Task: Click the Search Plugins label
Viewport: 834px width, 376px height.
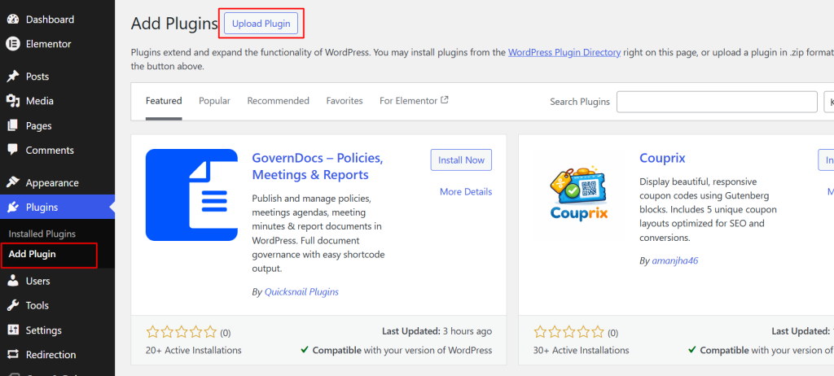Action: [580, 102]
